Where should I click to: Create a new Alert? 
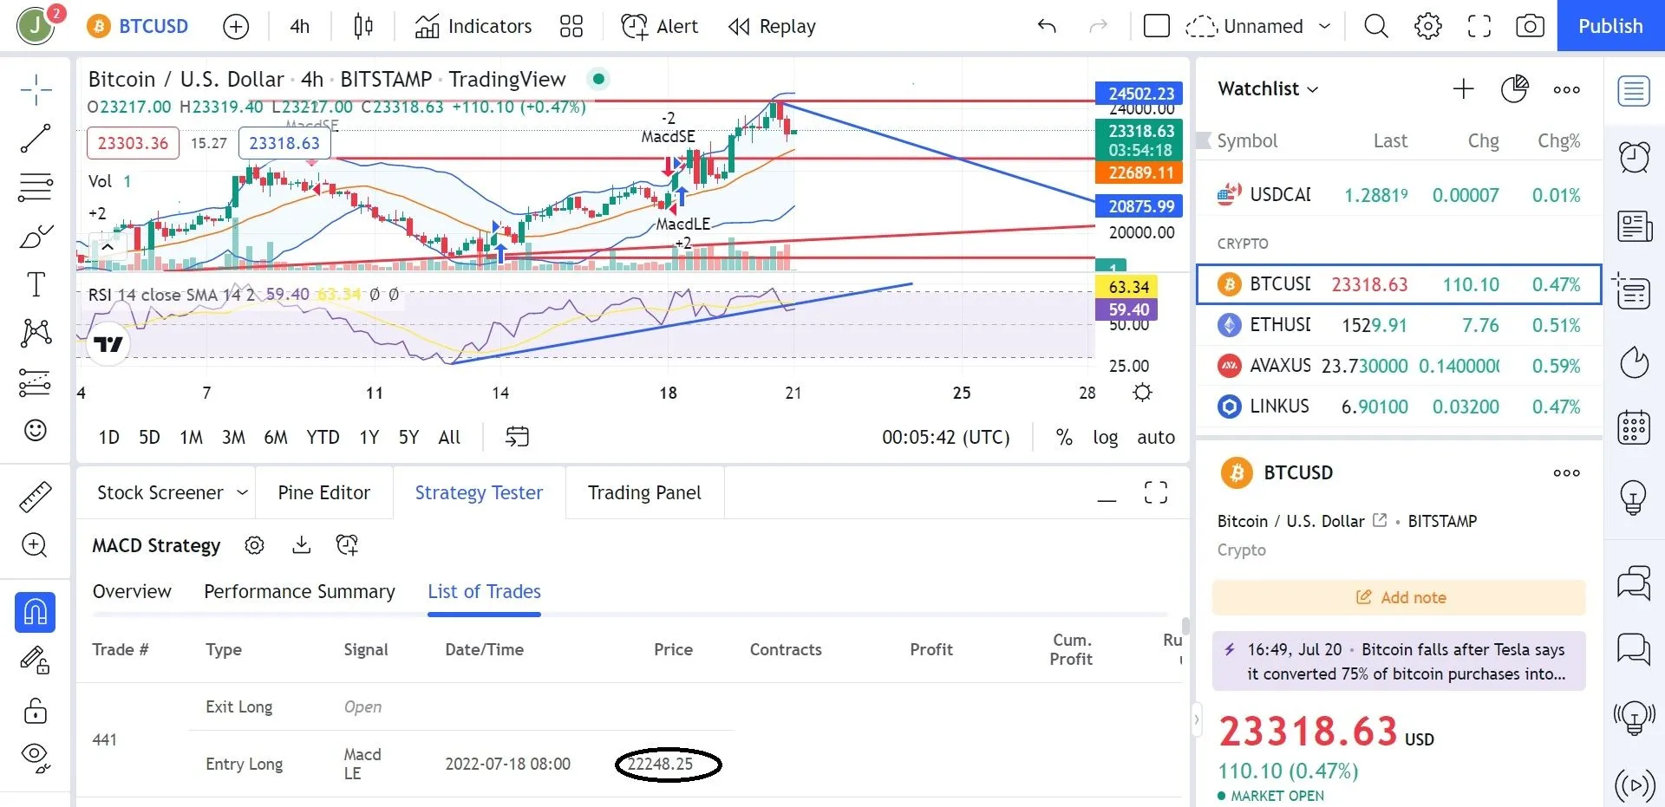(x=659, y=27)
